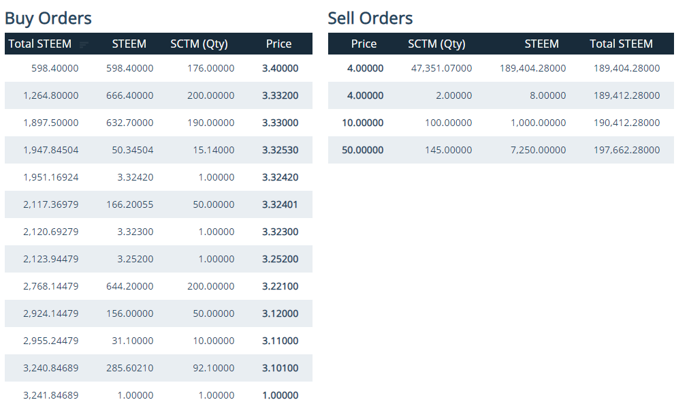
Task: Click the total 1,264.80000
Action: (51, 95)
